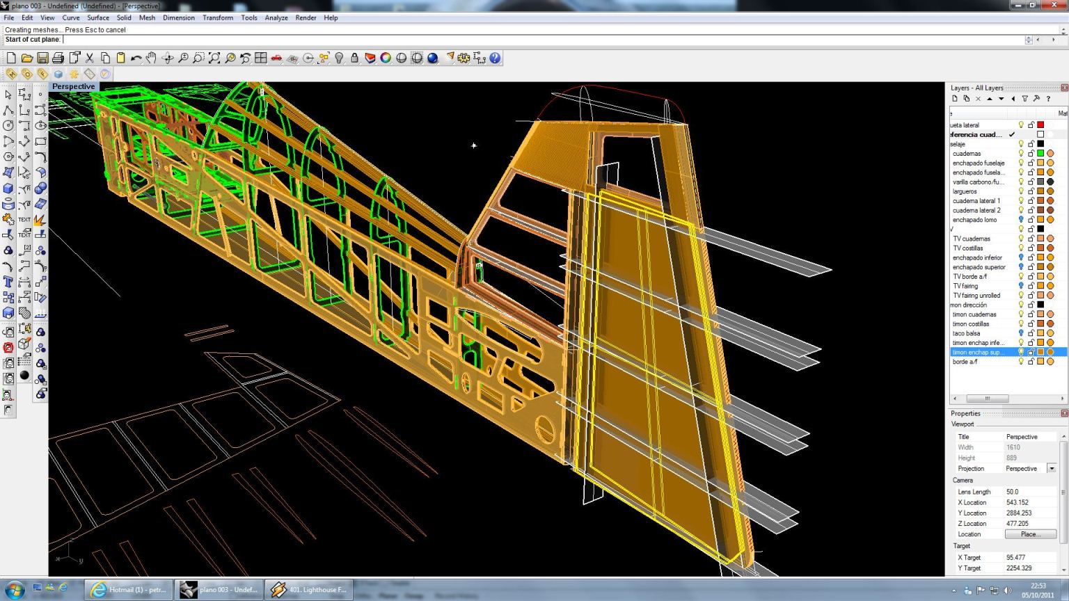
Task: Open the Projection dropdown in Properties
Action: 1052,469
